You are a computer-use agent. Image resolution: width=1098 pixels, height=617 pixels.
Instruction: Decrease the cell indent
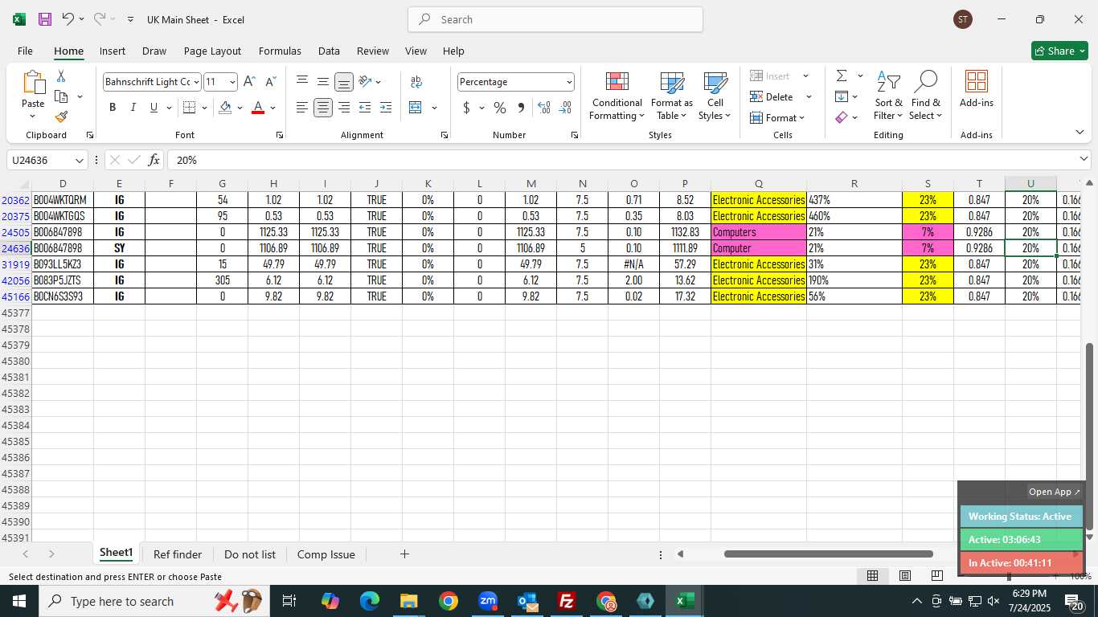click(365, 108)
